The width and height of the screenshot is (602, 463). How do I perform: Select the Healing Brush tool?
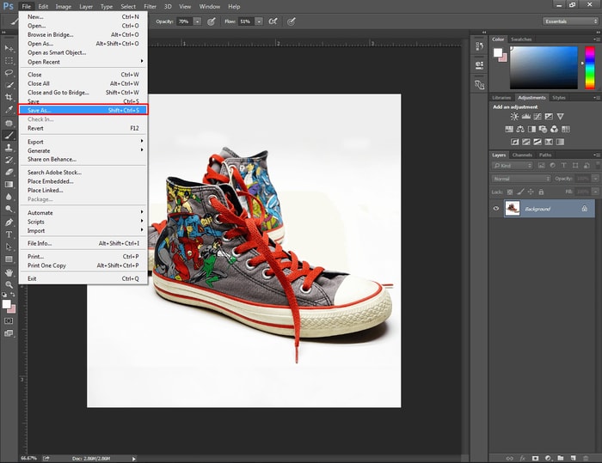click(x=9, y=123)
